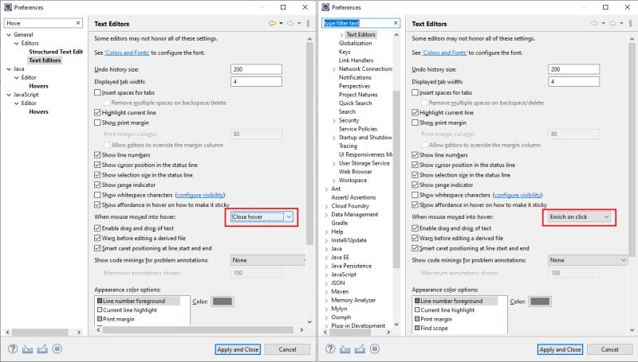This screenshot has width=638, height=362.
Task: Select 'Gradle' in right tree
Action: [x=340, y=223]
